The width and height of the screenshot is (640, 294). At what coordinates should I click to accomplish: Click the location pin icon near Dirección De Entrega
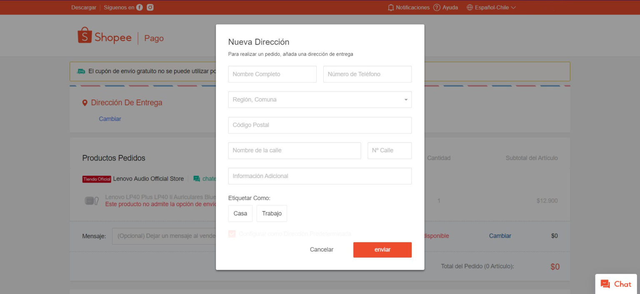tap(85, 103)
